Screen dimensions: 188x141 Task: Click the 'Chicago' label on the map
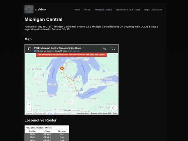point(53,95)
